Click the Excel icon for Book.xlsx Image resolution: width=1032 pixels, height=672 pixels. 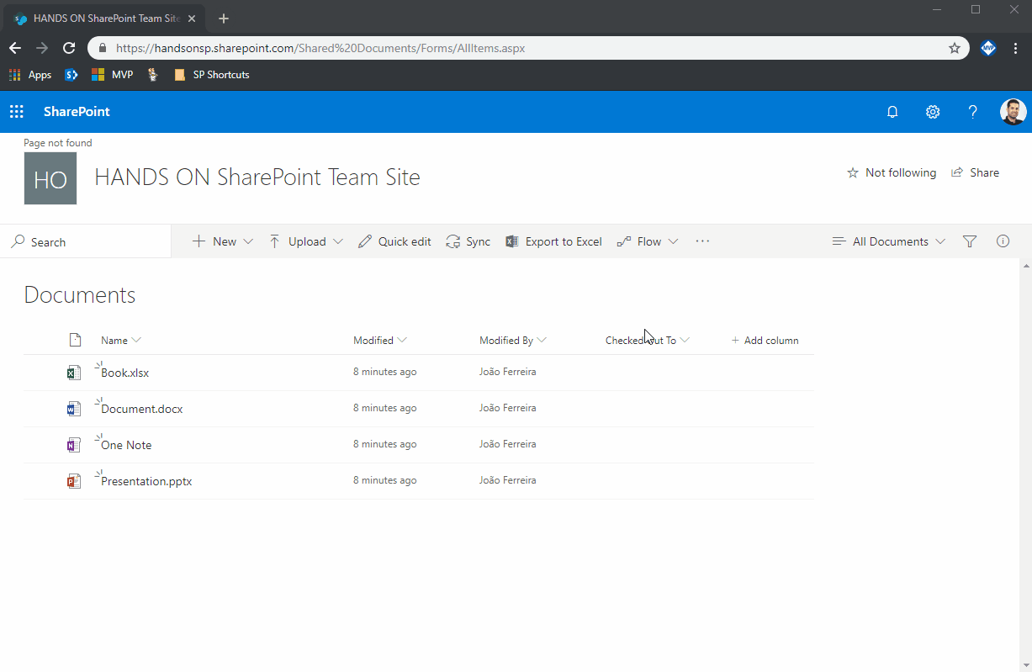(74, 373)
